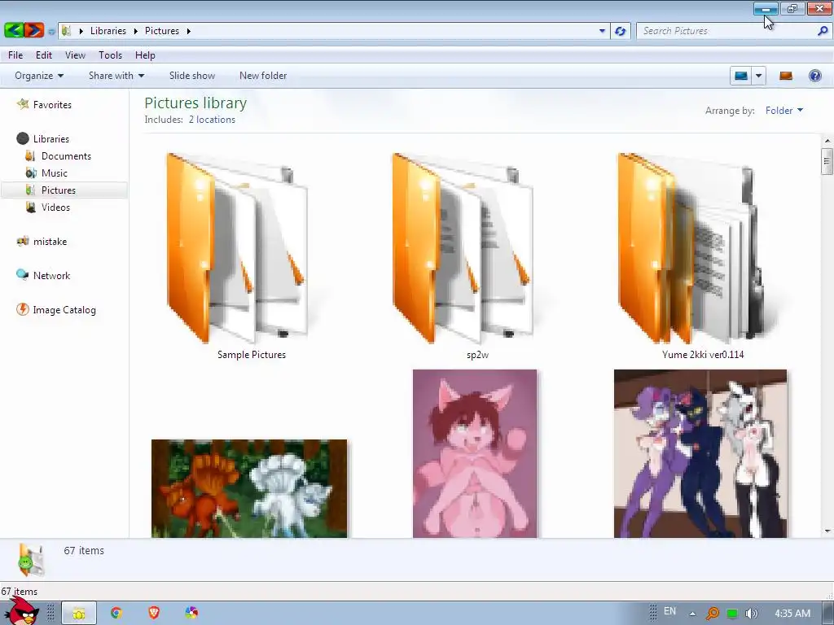The height and width of the screenshot is (625, 834).
Task: Click the magnifier search icon
Action: pos(823,31)
